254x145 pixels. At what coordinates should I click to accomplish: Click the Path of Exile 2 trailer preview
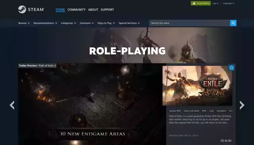coord(92,104)
